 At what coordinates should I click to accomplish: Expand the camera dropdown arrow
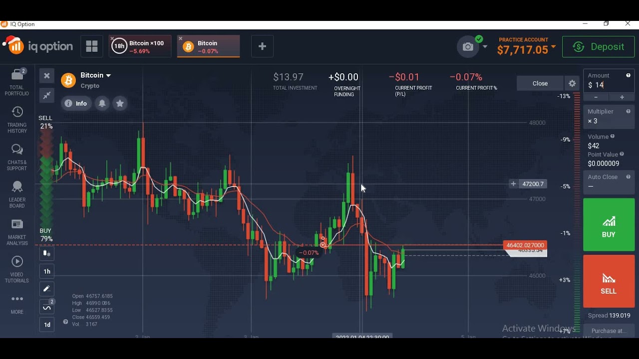click(x=485, y=47)
